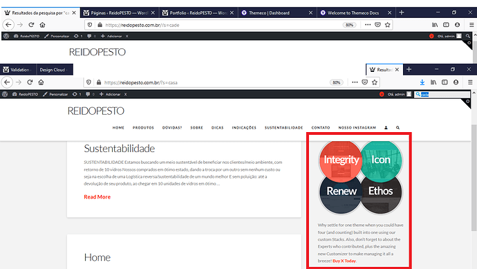Open the hamburger menu in the rear browser window
This screenshot has width=477, height=269.
click(471, 25)
